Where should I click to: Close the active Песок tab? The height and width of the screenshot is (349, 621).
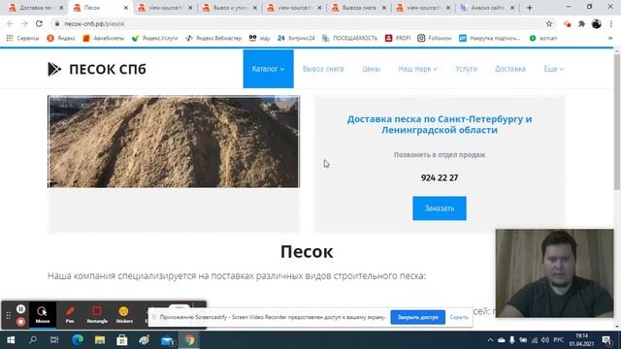click(x=125, y=8)
